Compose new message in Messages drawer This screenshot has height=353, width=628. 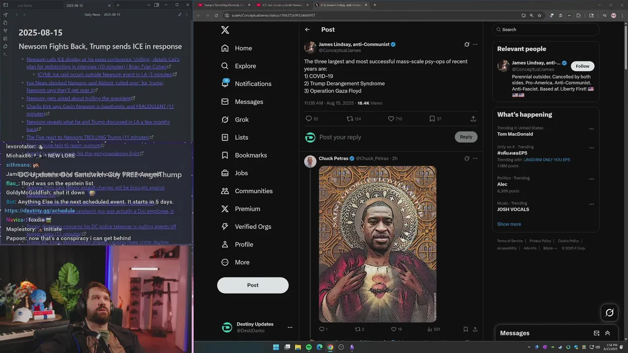click(597, 333)
